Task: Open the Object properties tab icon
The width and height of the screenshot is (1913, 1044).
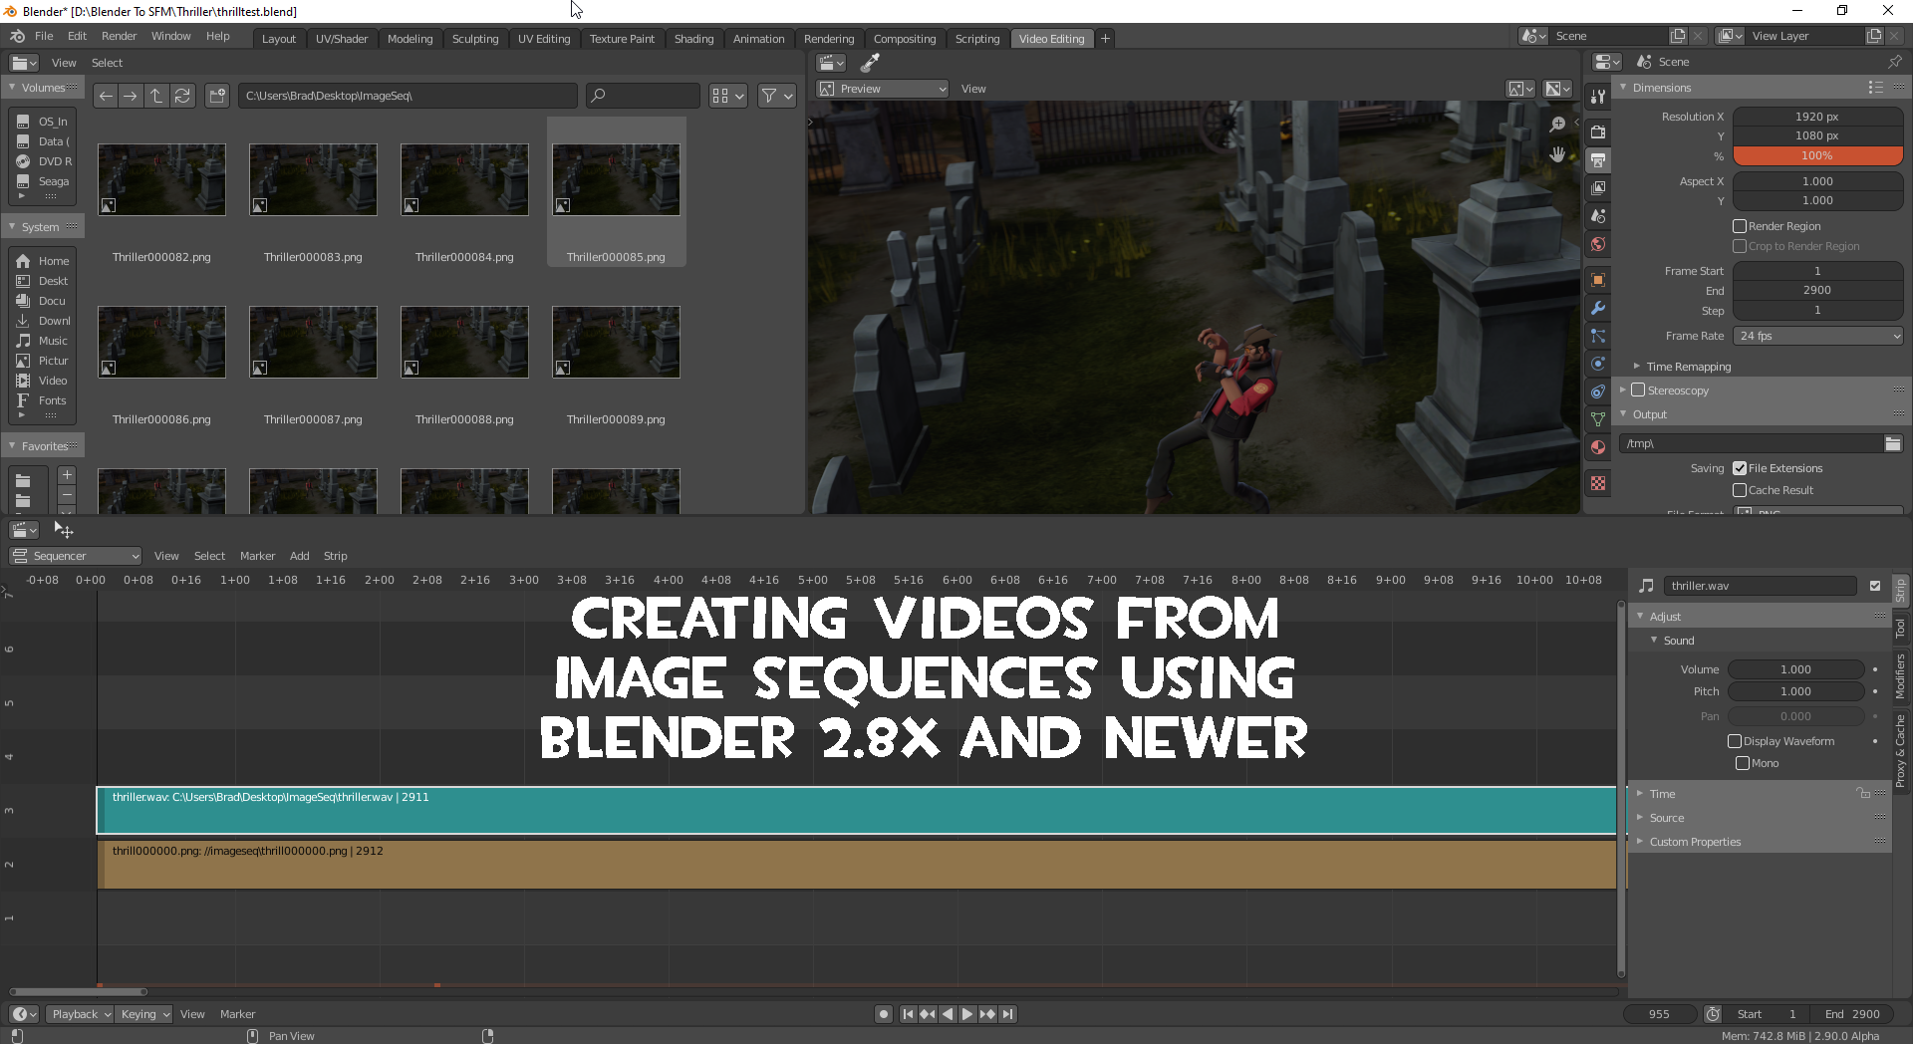Action: [x=1598, y=280]
